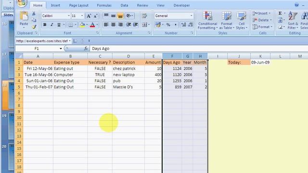The image size is (308, 173).
Task: Click the Clear eraser icon
Action: [280, 27]
